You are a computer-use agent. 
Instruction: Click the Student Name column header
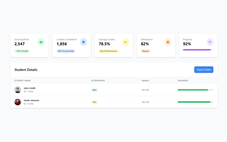point(22,81)
